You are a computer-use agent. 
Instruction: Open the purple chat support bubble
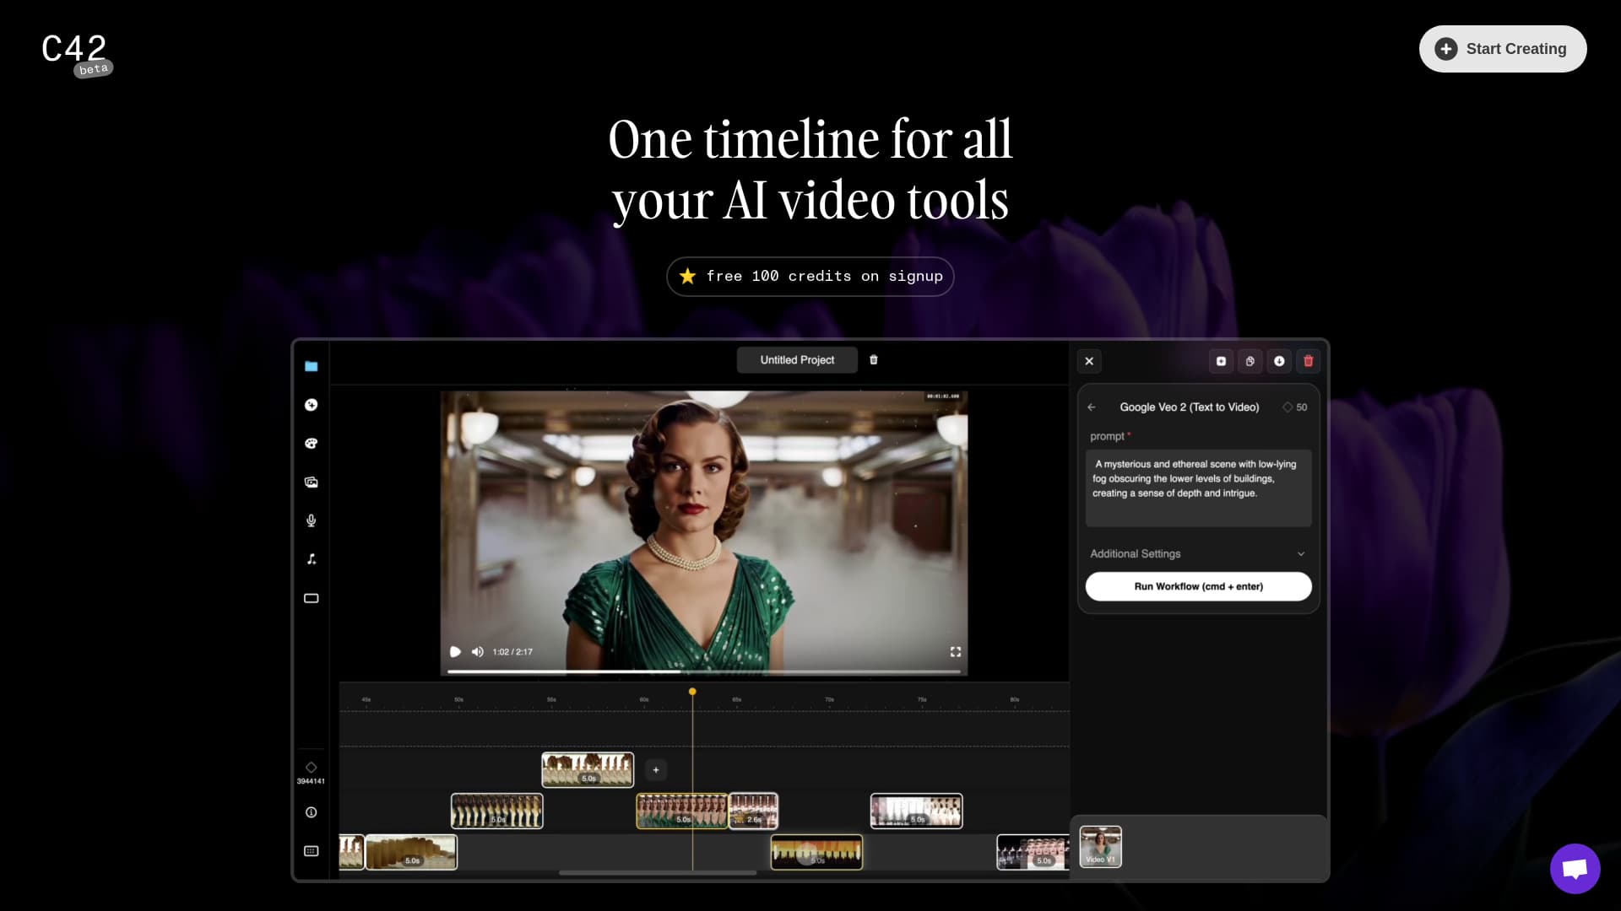point(1575,868)
